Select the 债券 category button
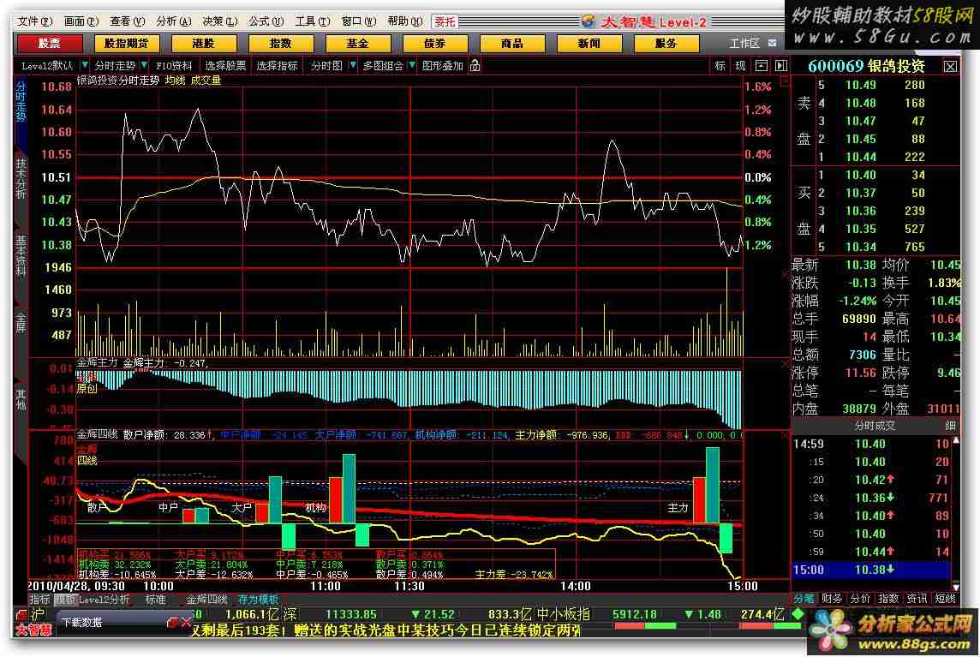 click(x=435, y=43)
